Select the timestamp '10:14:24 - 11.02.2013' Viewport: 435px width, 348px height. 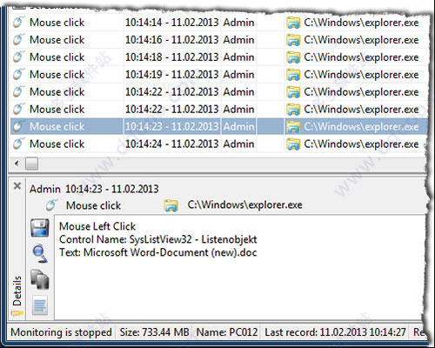point(171,144)
